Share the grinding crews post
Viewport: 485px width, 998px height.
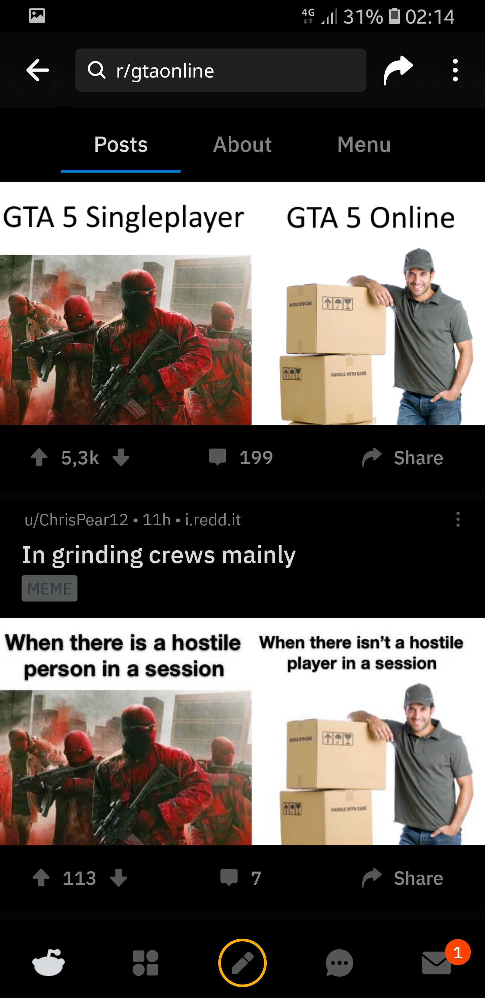coord(402,878)
